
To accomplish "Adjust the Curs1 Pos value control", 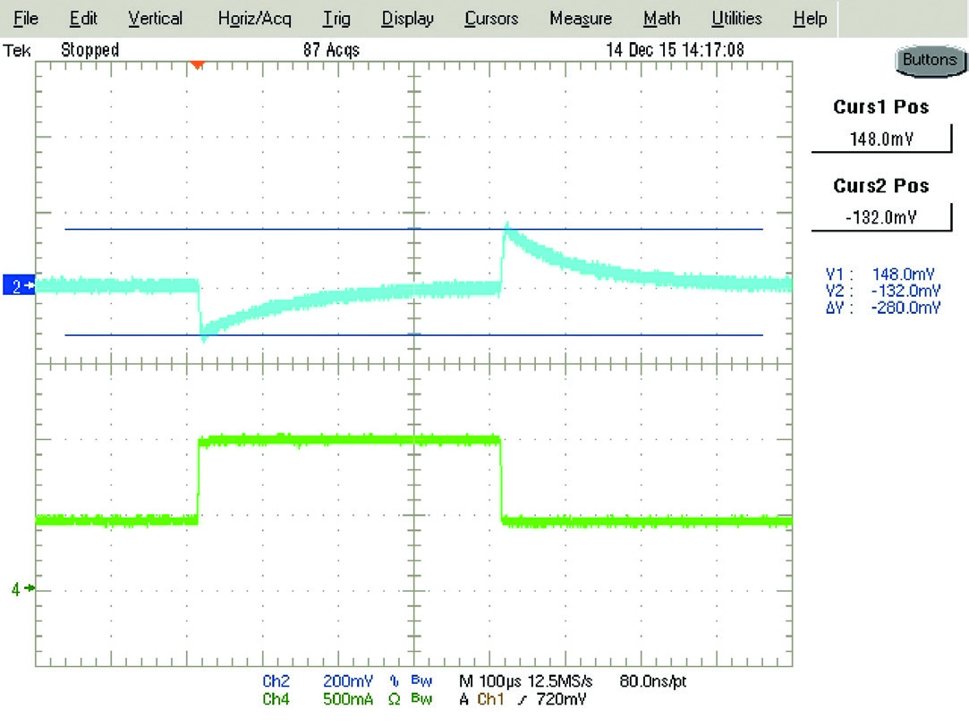I will tap(881, 137).
